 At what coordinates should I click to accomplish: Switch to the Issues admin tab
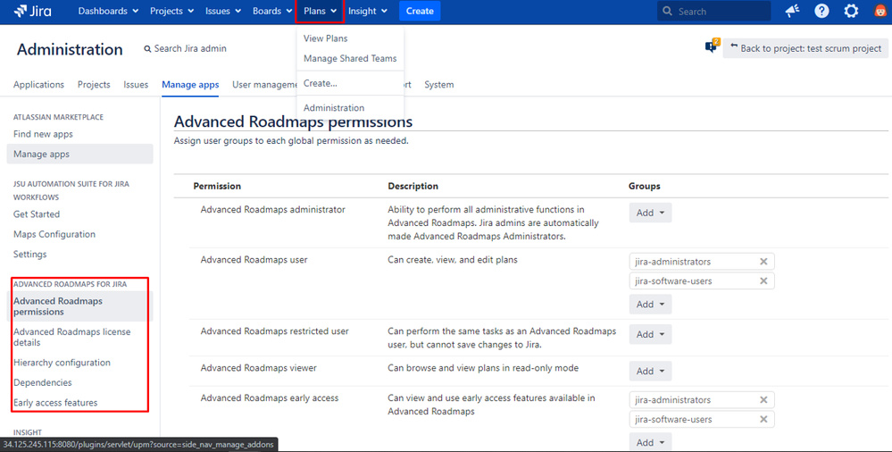tap(136, 85)
